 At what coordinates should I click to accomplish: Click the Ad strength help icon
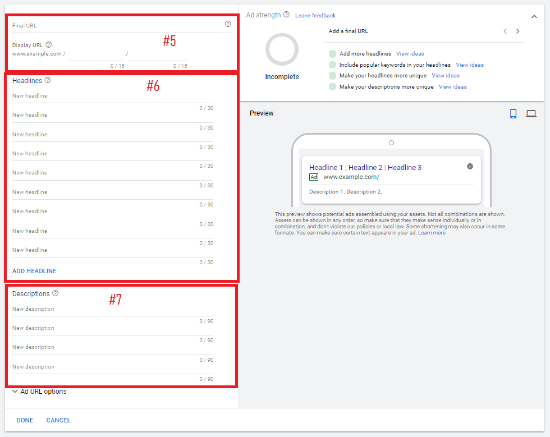coord(285,15)
